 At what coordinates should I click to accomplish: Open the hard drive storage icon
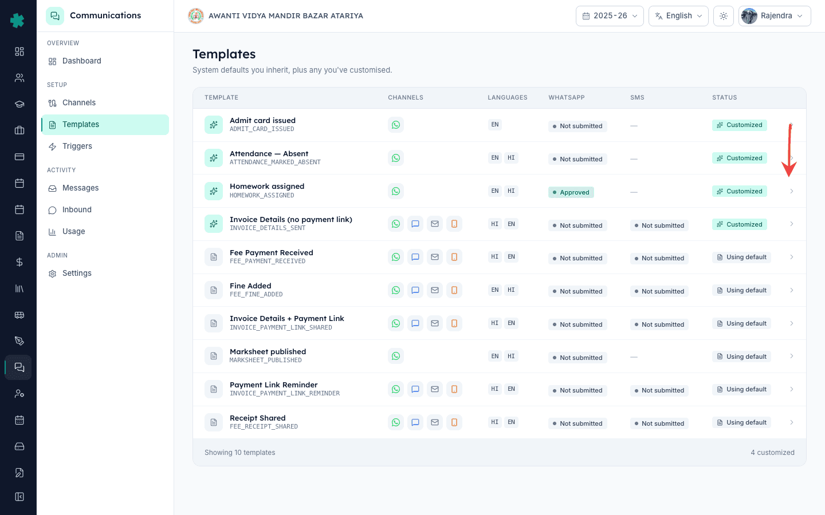[x=19, y=446]
